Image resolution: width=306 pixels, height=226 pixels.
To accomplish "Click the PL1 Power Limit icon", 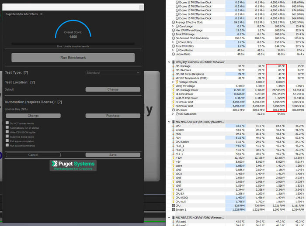I will coord(173,102).
